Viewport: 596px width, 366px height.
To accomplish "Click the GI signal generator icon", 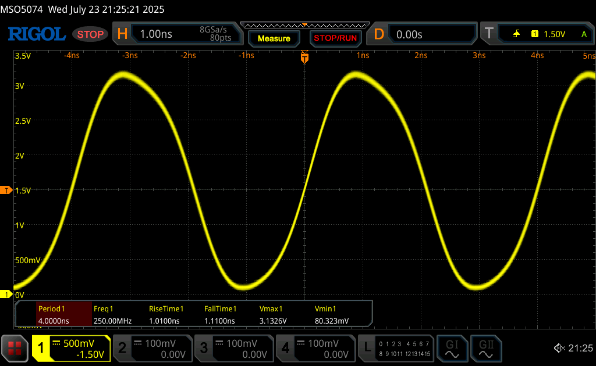I will [452, 348].
